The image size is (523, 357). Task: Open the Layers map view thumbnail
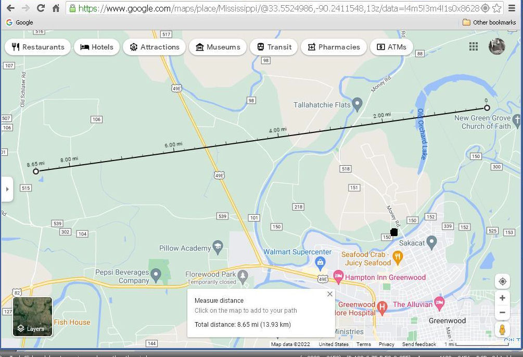pyautogui.click(x=32, y=316)
